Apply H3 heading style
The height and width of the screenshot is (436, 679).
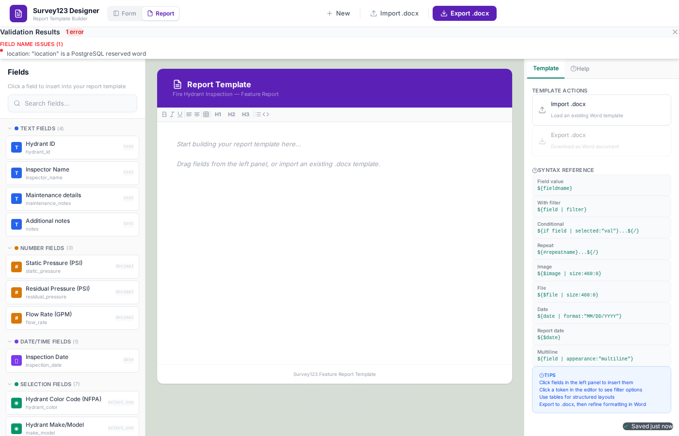(x=245, y=114)
